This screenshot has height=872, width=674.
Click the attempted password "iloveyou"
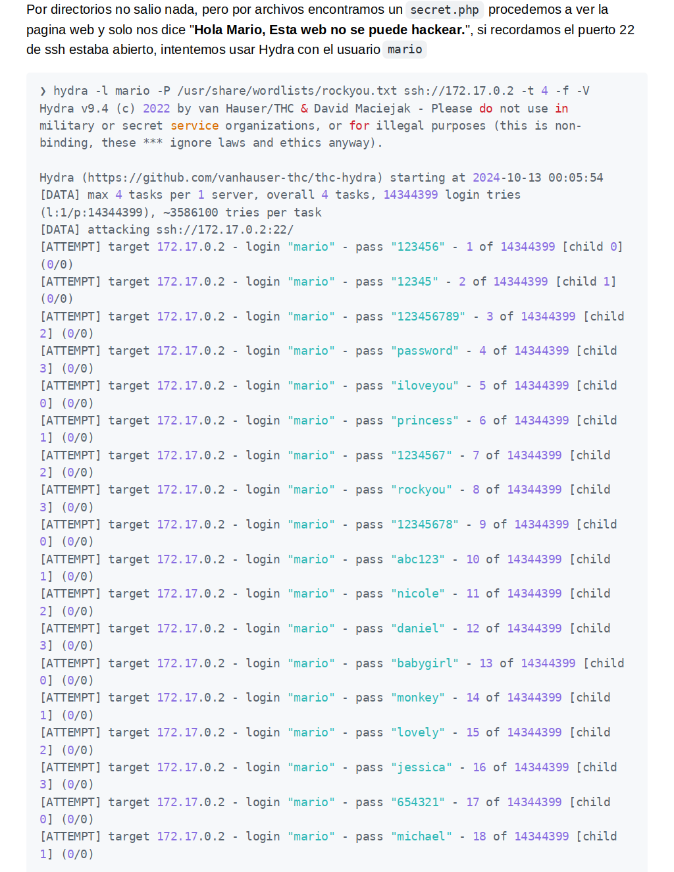pos(425,386)
